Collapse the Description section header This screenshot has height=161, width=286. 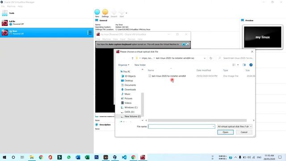click(105, 125)
